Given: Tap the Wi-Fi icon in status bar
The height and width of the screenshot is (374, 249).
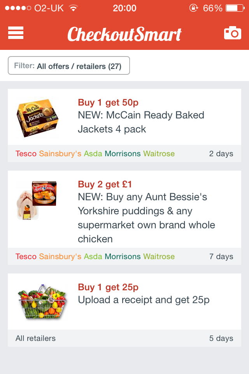Looking at the screenshot, I should 73,8.
